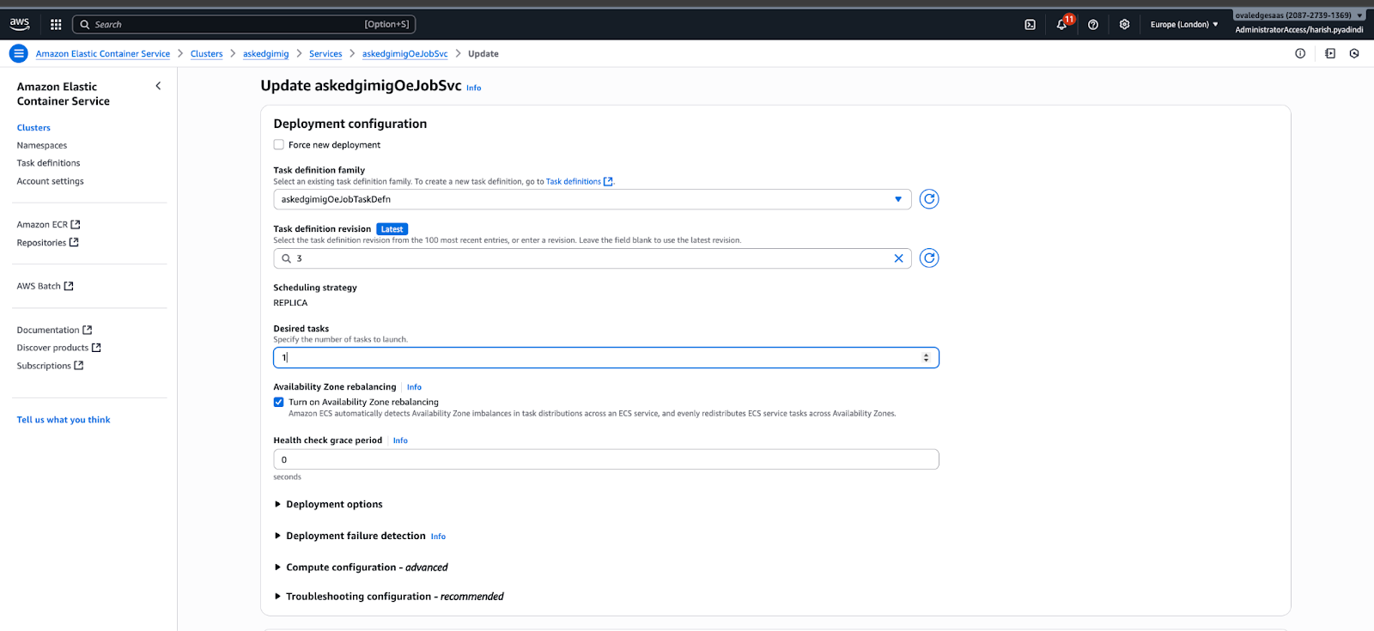Expand the Deployment options section

(x=334, y=505)
